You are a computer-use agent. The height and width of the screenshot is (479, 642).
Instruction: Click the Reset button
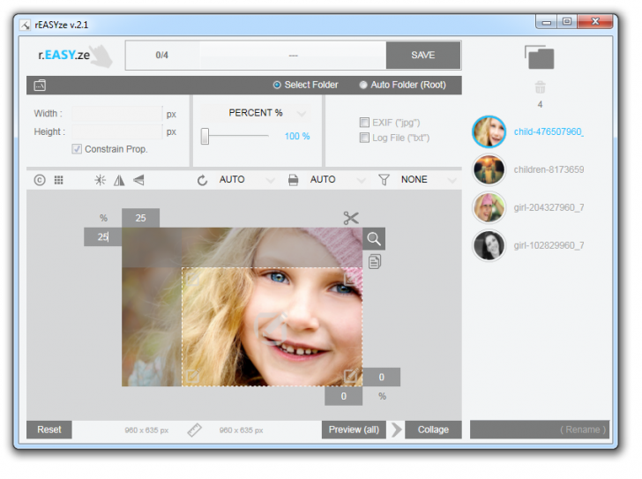pos(49,430)
